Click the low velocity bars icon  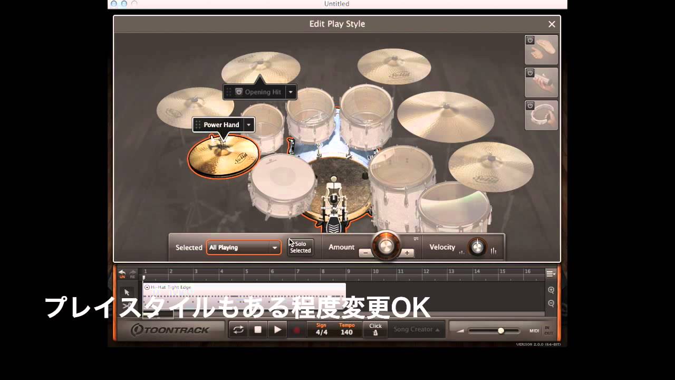tap(462, 252)
